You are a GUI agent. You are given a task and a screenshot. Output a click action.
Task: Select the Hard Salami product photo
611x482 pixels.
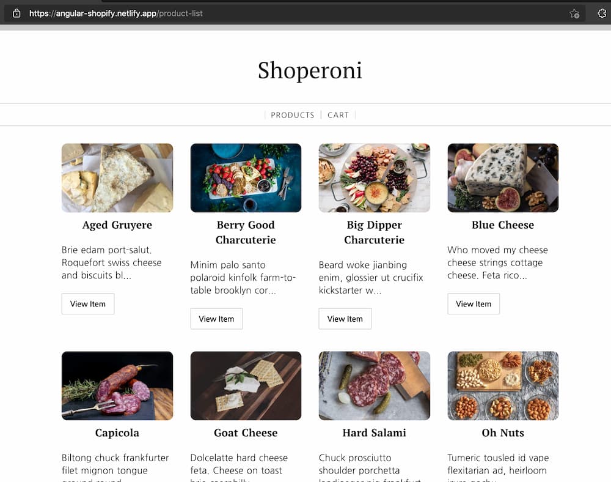pyautogui.click(x=374, y=385)
